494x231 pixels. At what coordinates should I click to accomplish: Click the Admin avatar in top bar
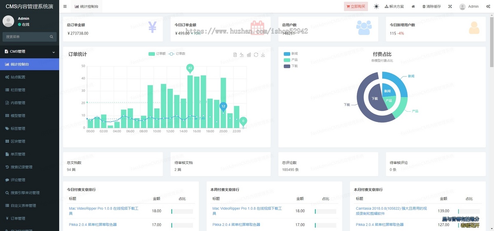(x=462, y=7)
